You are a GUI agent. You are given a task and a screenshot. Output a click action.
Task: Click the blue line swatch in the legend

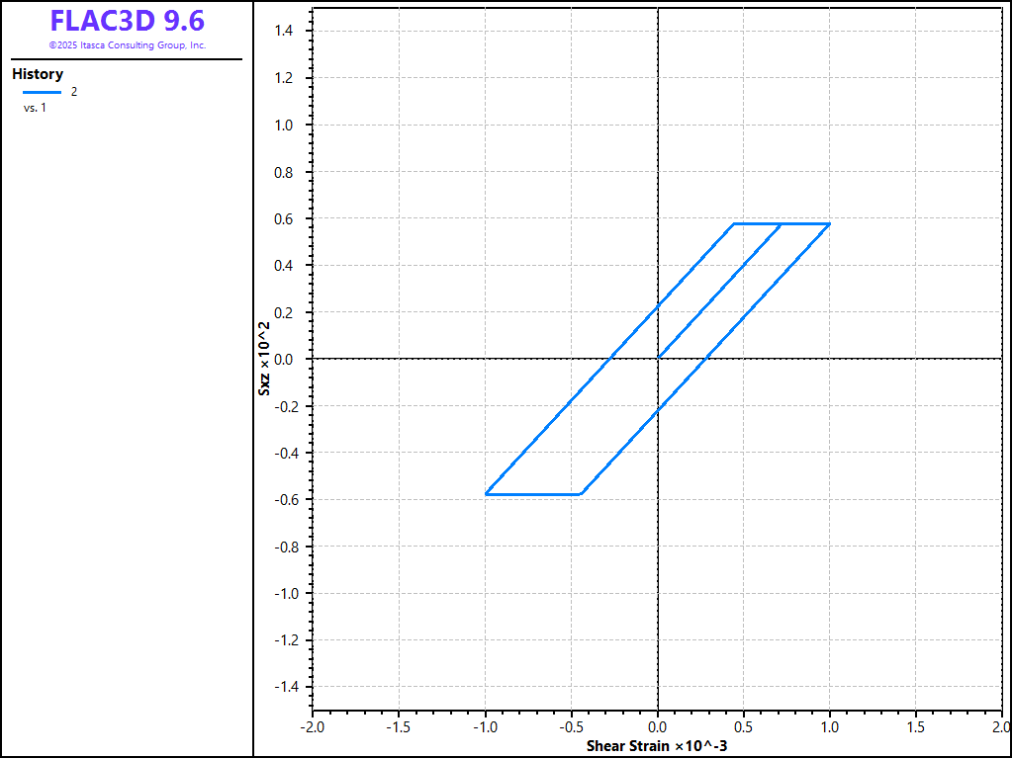click(x=42, y=92)
